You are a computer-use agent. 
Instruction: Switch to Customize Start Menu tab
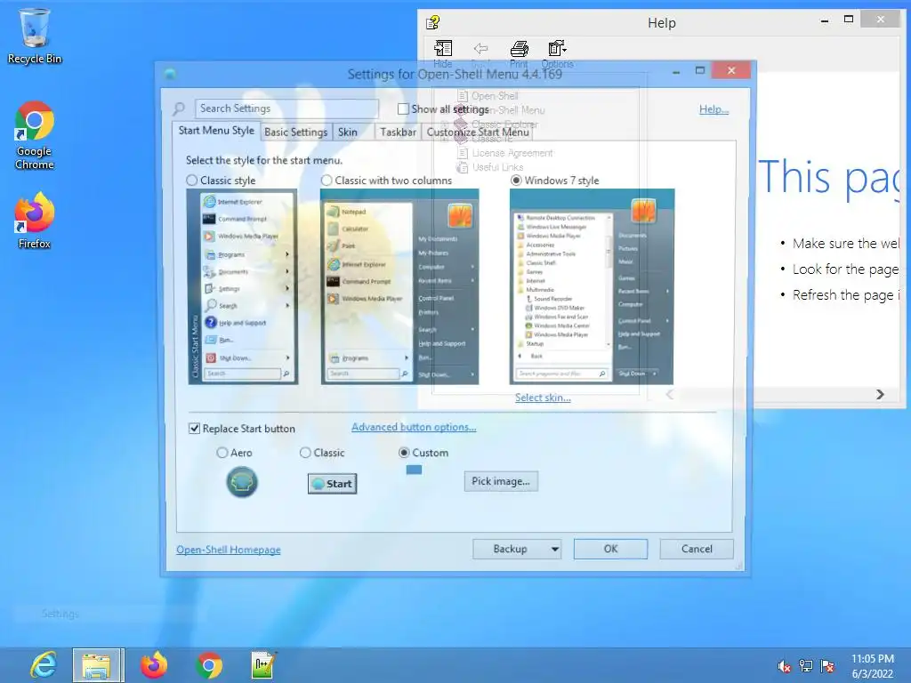tap(478, 132)
